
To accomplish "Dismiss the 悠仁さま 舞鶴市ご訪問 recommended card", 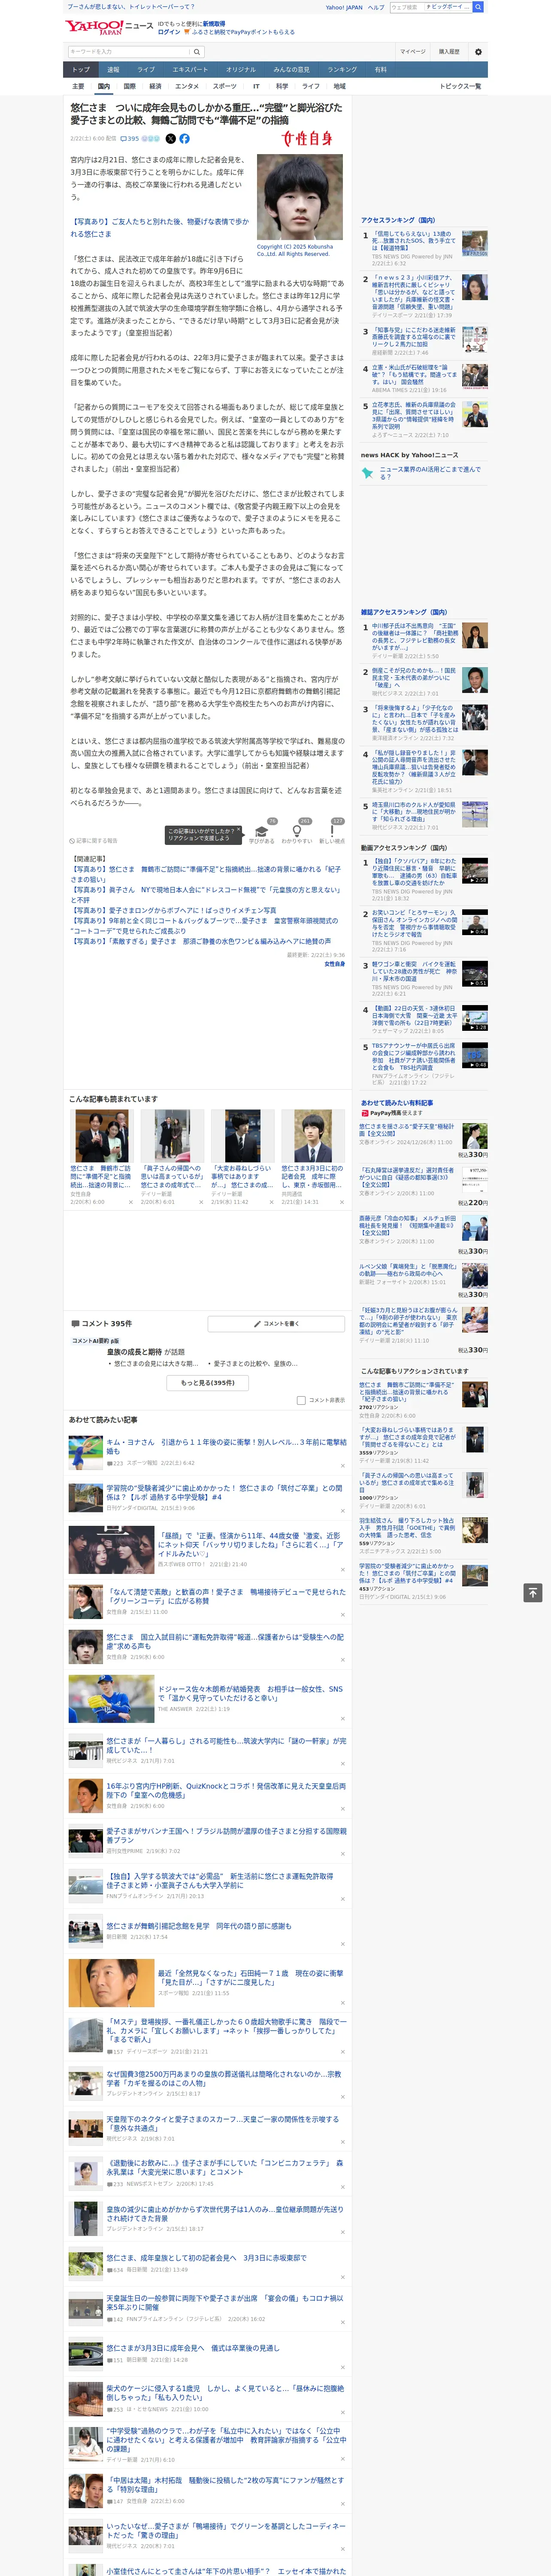I will [131, 1202].
